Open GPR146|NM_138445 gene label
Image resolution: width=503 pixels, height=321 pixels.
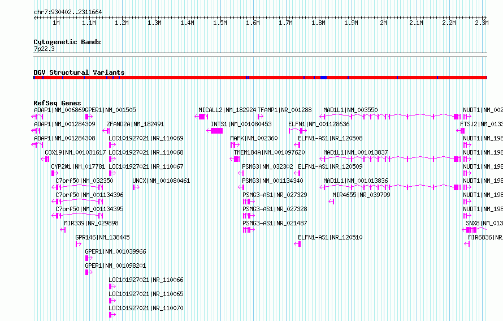point(102,237)
